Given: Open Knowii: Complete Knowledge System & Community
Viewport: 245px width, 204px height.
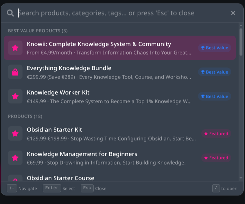Looking at the screenshot, I should coord(99,44).
